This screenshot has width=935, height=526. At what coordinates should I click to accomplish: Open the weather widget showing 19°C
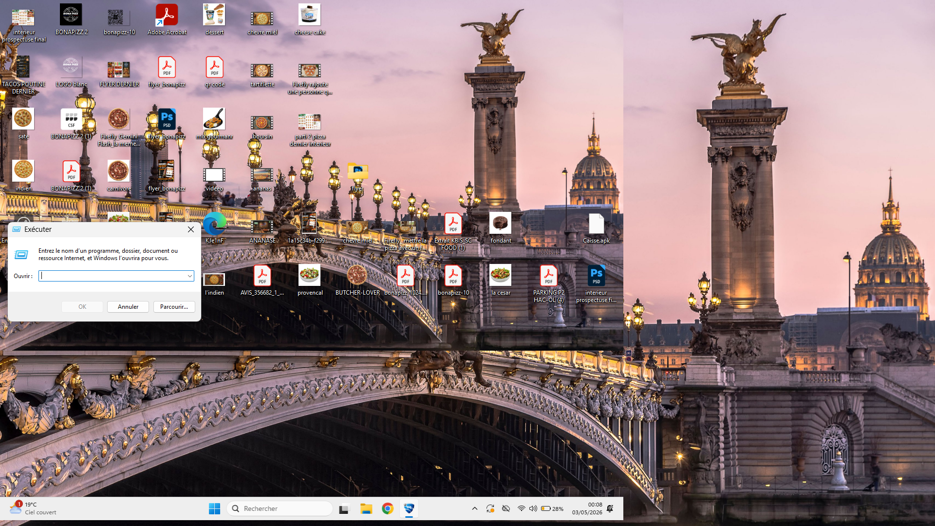(x=33, y=508)
